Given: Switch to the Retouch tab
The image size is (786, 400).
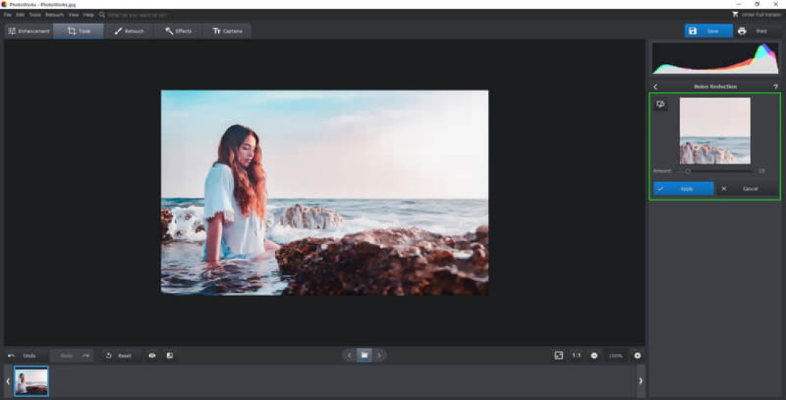Looking at the screenshot, I should [129, 31].
